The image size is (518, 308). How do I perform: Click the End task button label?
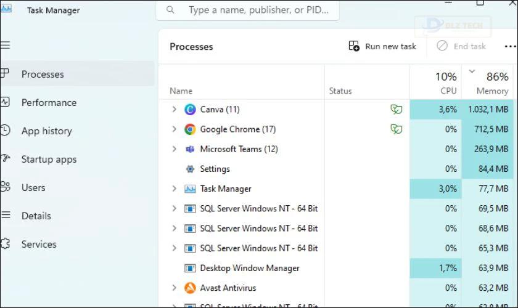coord(469,47)
